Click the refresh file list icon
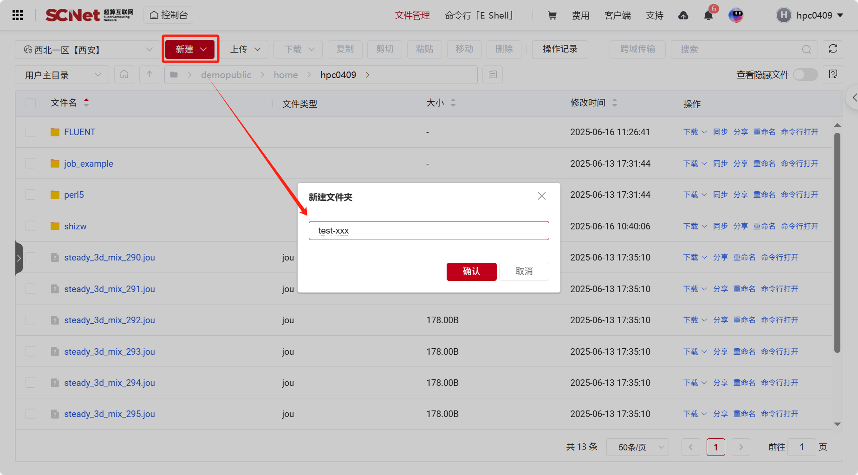 click(x=832, y=49)
